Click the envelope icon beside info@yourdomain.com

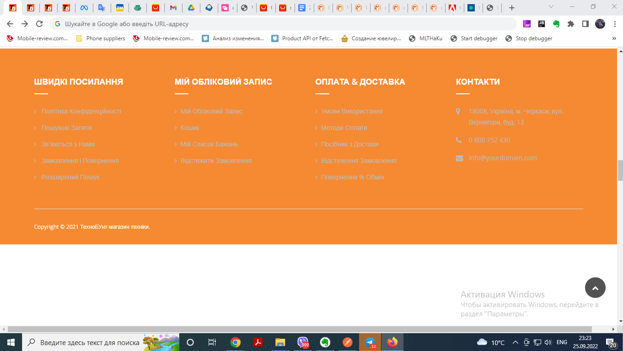459,158
